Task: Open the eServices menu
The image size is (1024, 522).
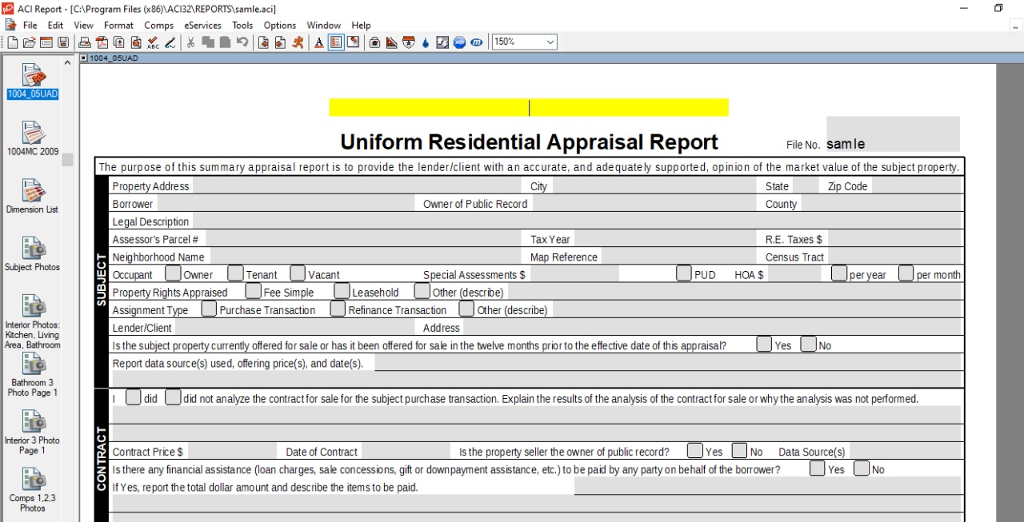Action: pos(202,25)
